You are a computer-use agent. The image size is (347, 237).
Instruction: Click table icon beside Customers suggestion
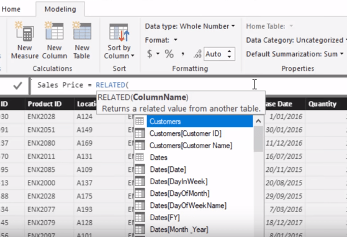point(140,121)
